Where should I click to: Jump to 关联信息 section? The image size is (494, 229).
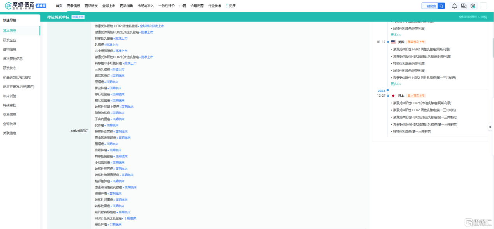(x=10, y=133)
